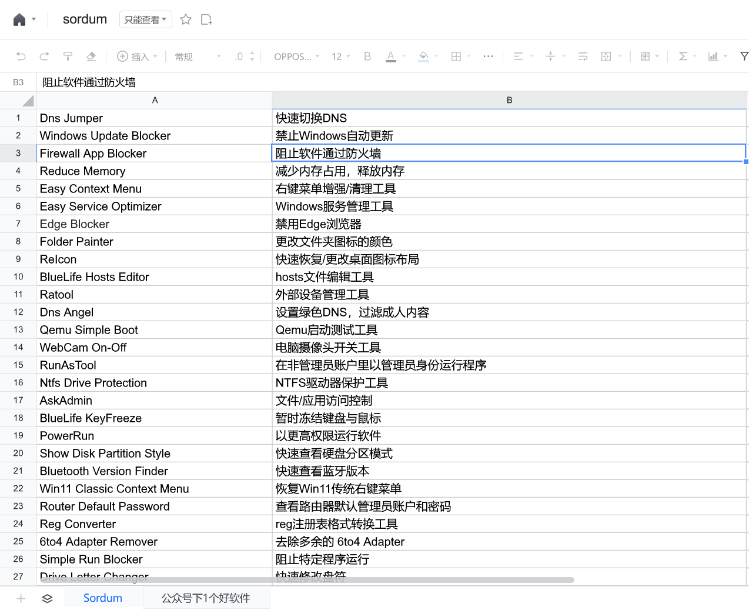Select column B header
Viewport: 749px width, 610px height.
pos(509,101)
